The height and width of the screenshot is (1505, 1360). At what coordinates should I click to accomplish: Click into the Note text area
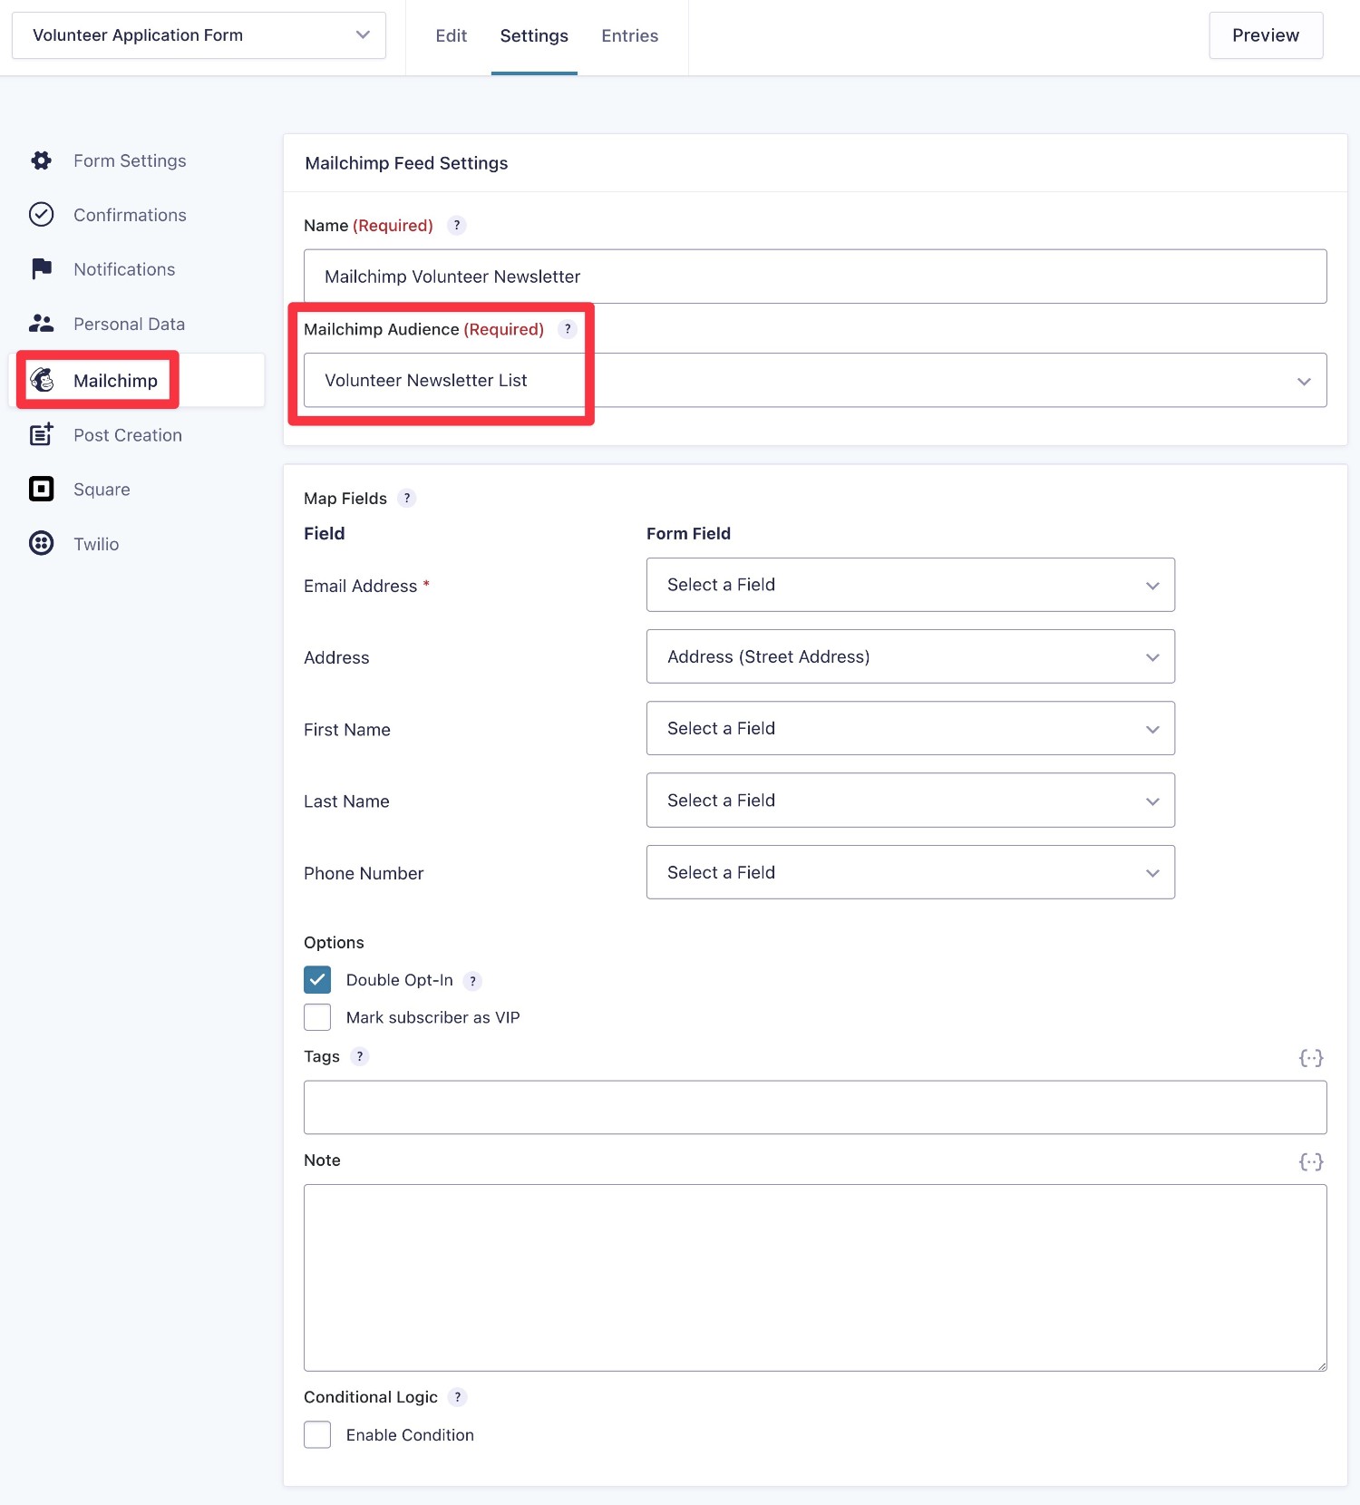point(815,1277)
